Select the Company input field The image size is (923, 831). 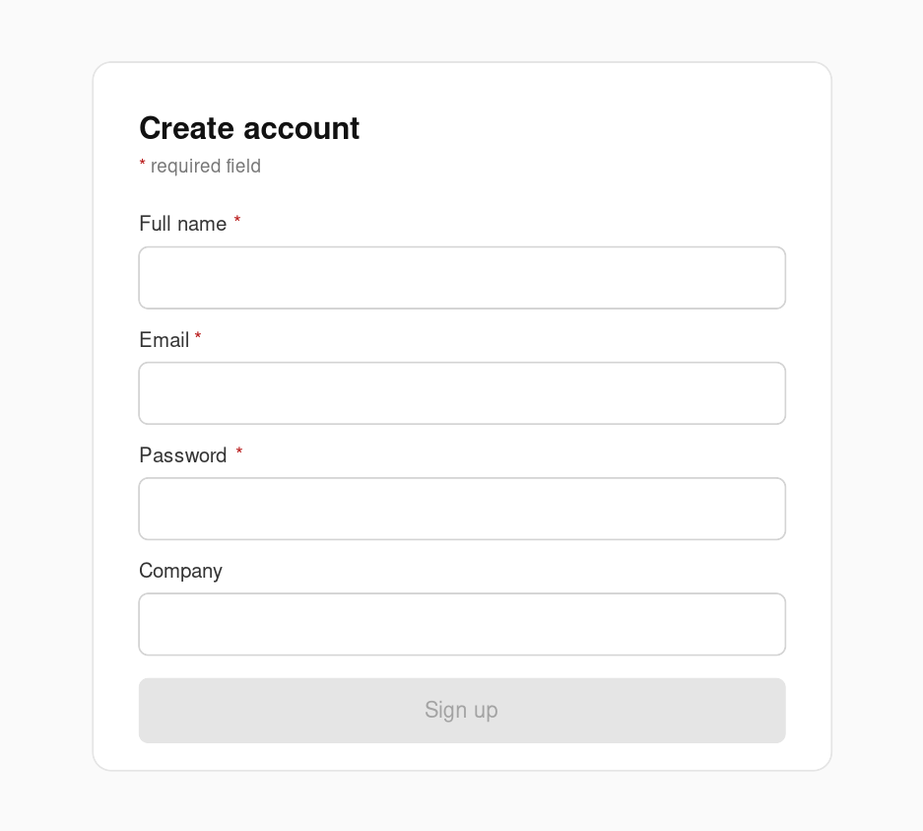(x=461, y=624)
